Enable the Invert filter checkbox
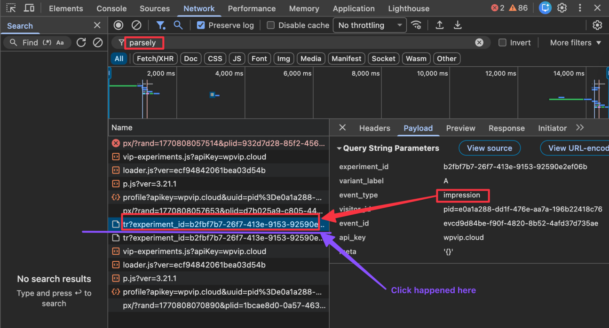This screenshot has height=328, width=609. (x=502, y=42)
